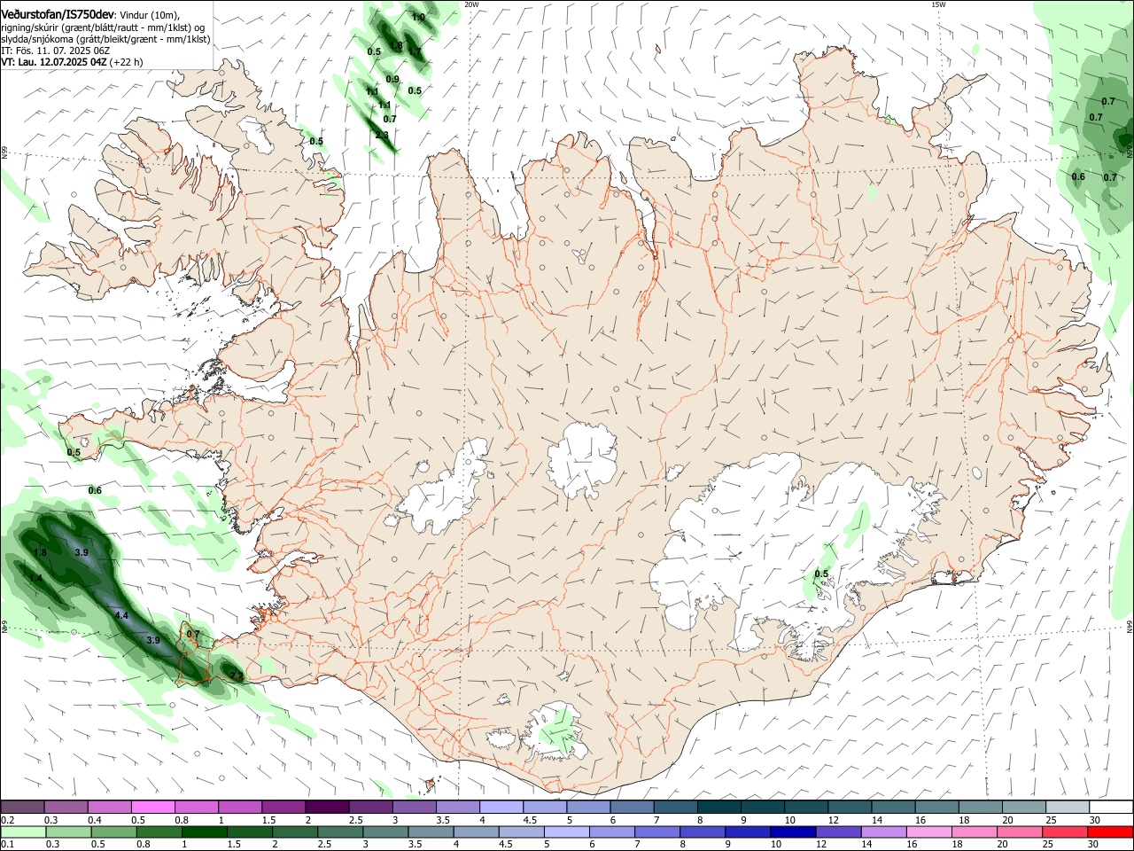Click the lower-row rain swatch labeled 0.5

pyautogui.click(x=113, y=831)
